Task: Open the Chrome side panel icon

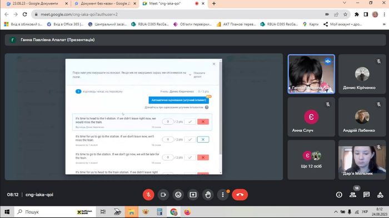Action: pyautogui.click(x=366, y=14)
